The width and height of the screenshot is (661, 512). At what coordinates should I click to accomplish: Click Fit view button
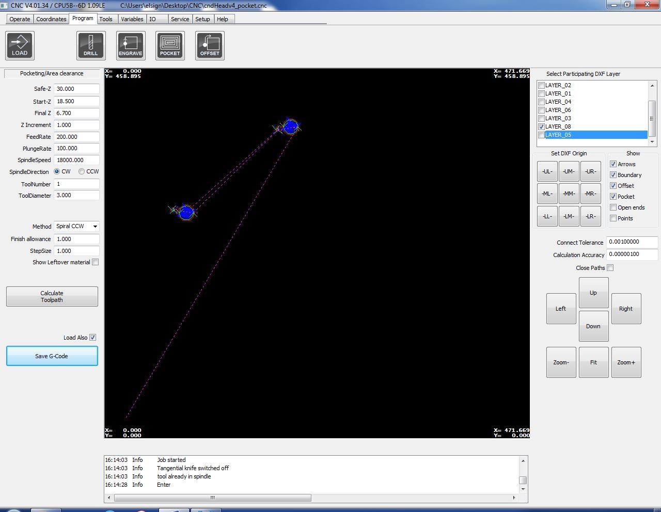(x=594, y=362)
